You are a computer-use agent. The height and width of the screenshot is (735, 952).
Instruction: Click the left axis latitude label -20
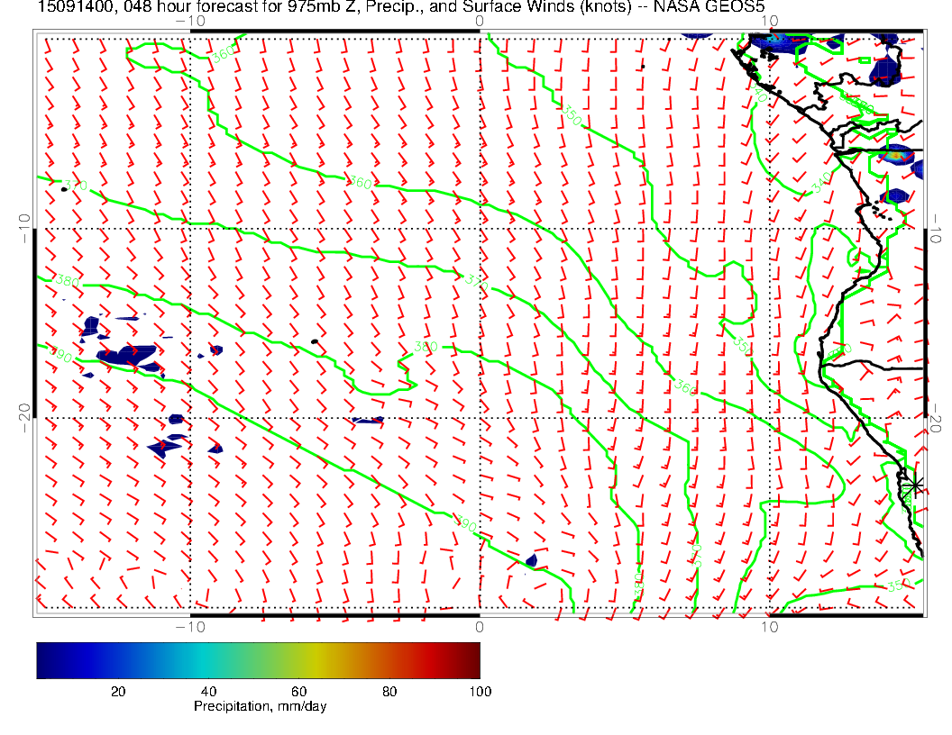(24, 418)
